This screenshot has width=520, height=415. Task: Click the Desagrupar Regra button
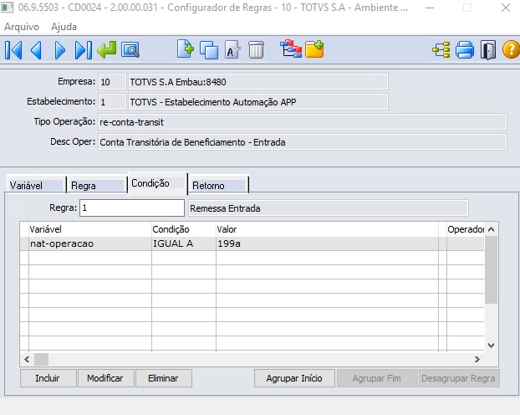(459, 378)
